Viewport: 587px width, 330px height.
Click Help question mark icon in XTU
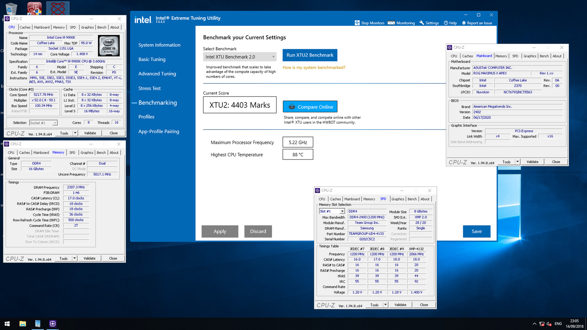click(x=446, y=23)
